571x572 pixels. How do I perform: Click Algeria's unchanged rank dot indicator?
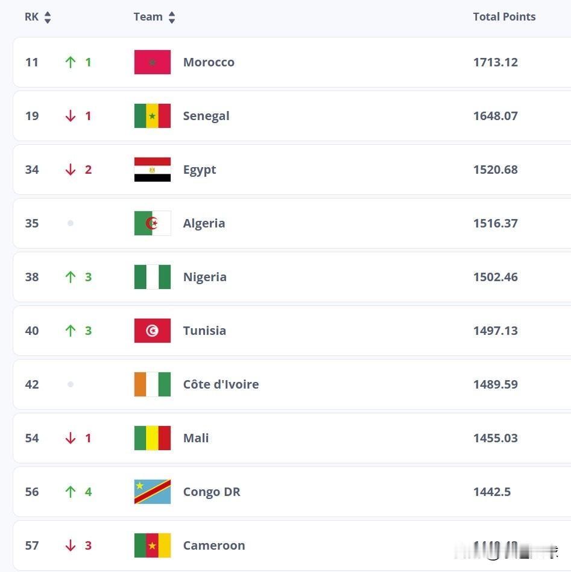(71, 223)
